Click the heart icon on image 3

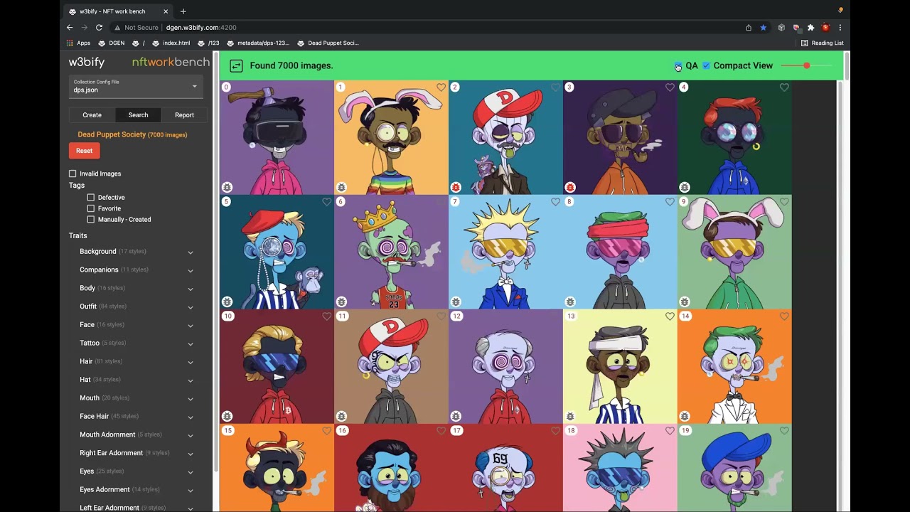click(x=670, y=87)
